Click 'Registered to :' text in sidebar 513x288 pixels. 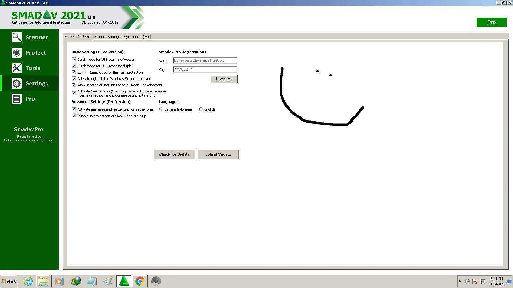[30, 136]
